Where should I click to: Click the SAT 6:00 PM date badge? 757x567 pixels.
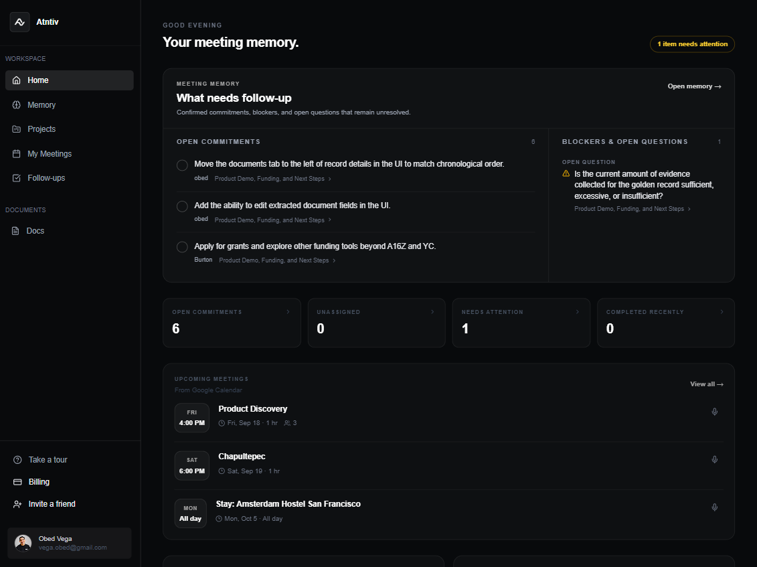(191, 465)
